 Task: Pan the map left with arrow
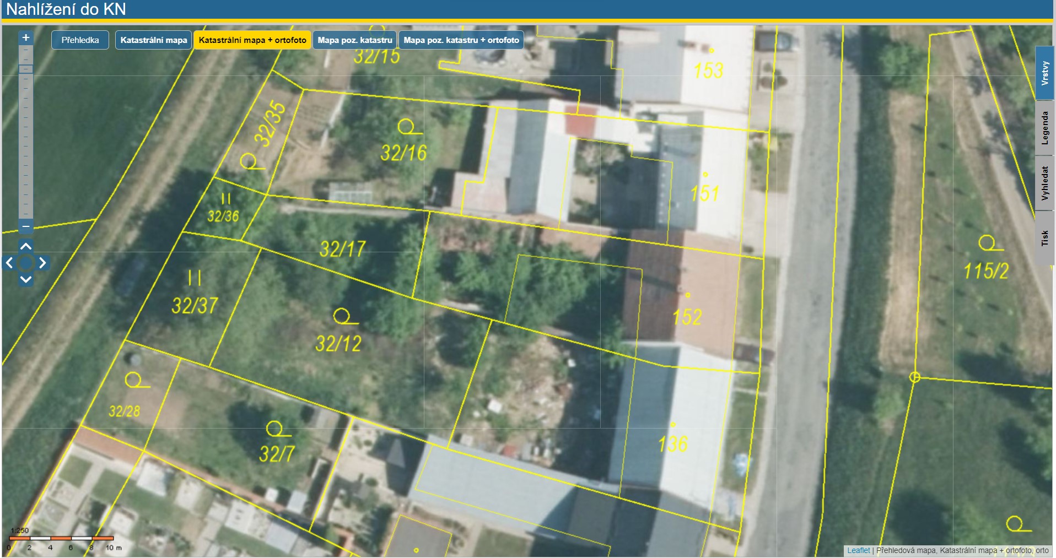tap(9, 263)
